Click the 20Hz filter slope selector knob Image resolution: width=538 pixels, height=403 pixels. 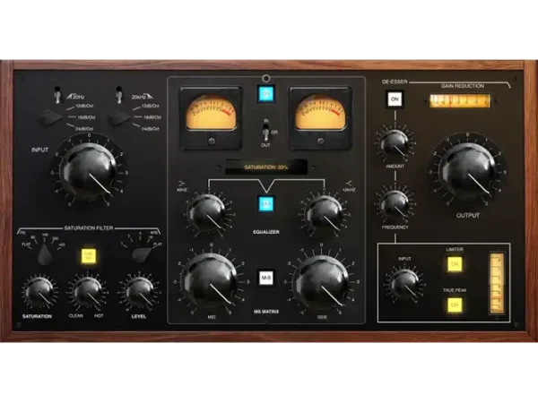pos(51,118)
